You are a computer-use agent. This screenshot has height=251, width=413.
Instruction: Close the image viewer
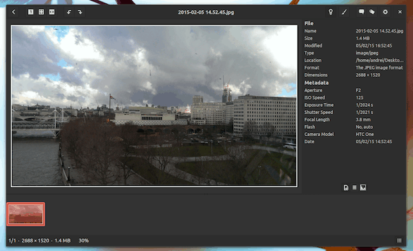(x=400, y=12)
